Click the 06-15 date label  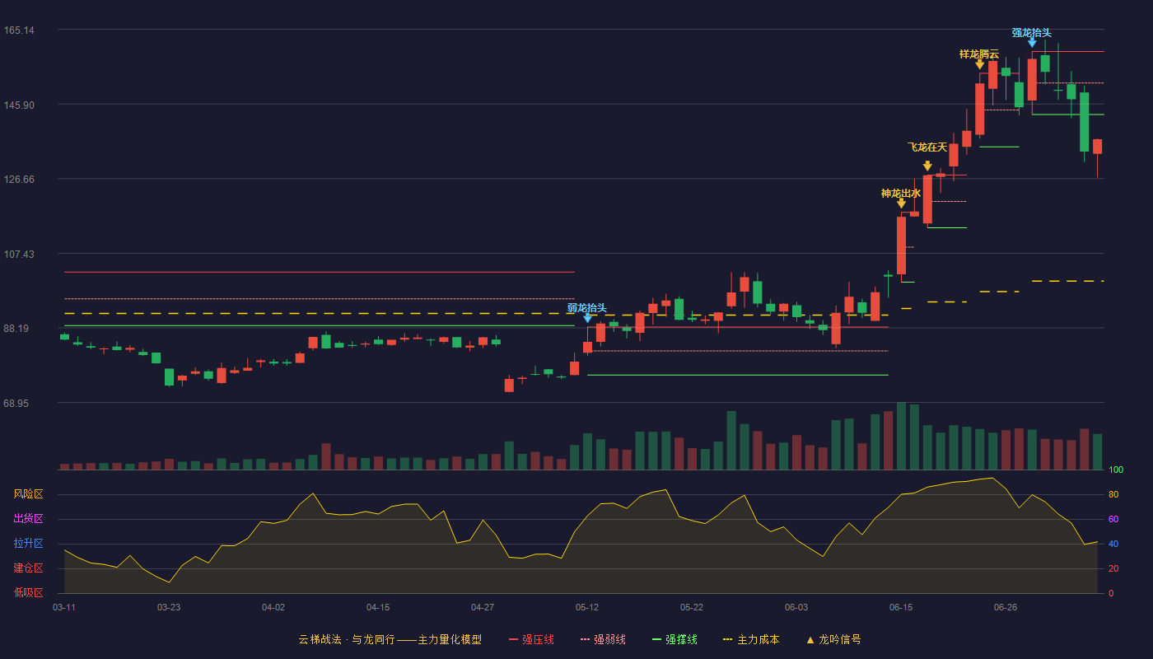[901, 607]
